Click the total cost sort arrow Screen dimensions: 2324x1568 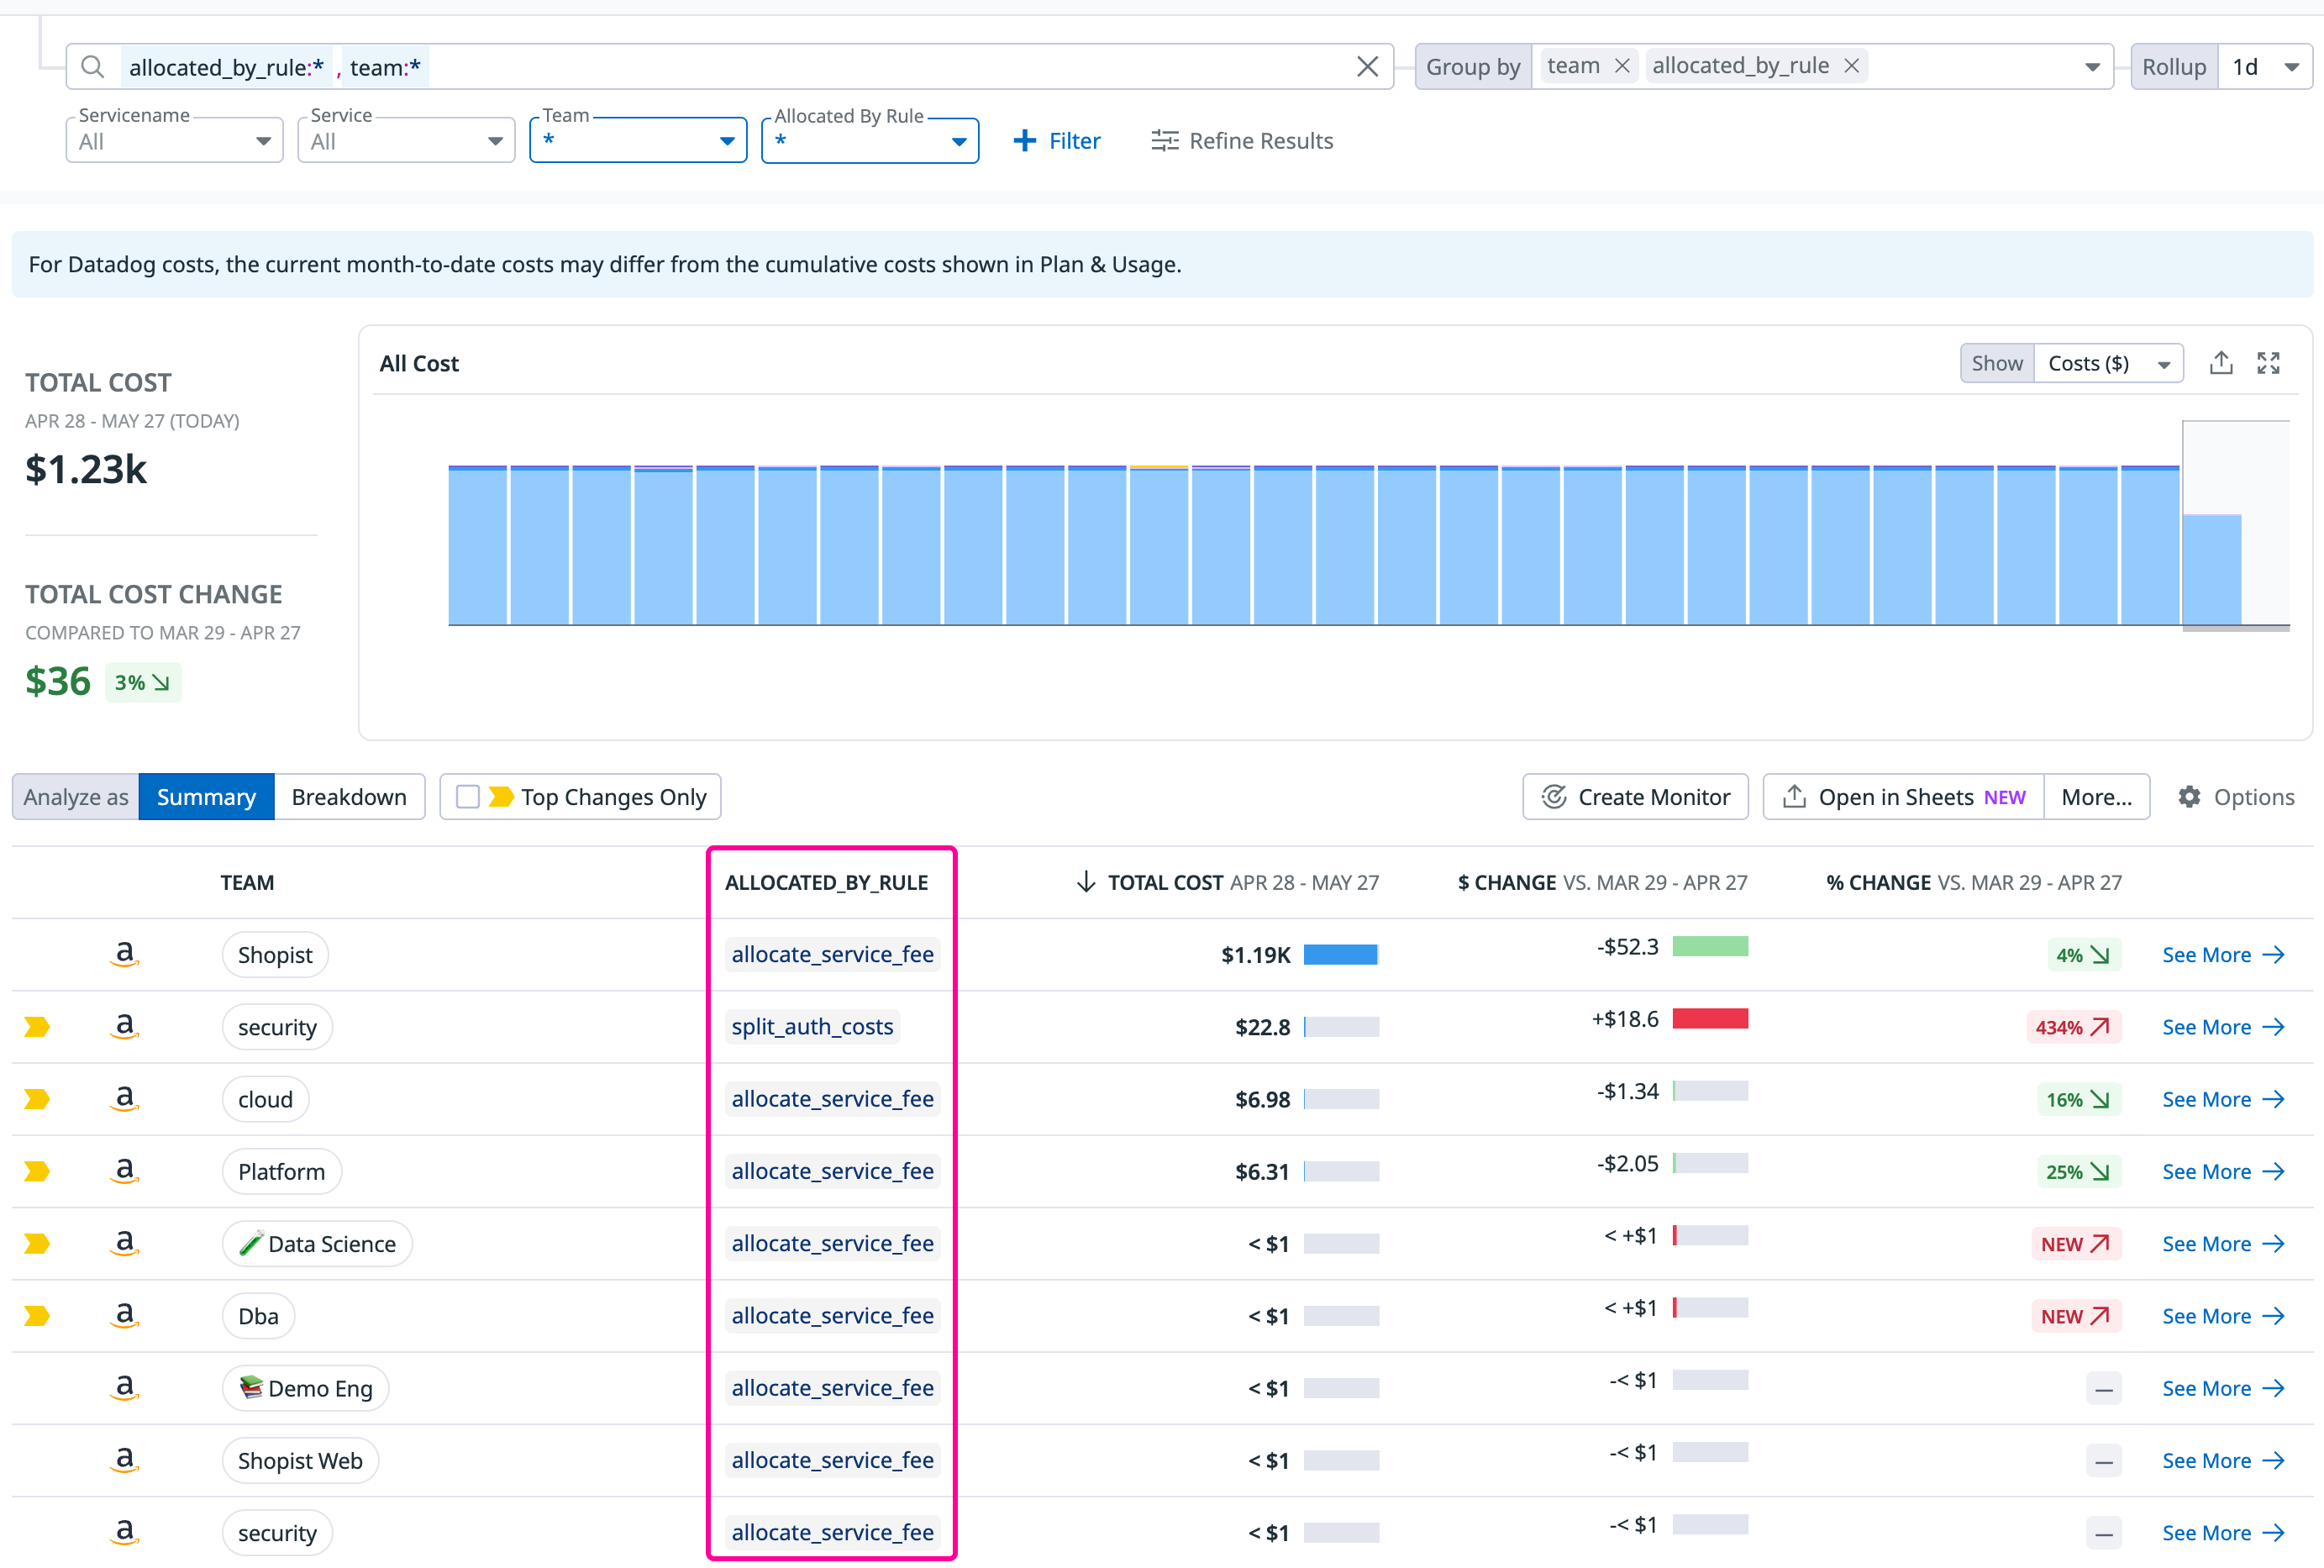pos(1086,882)
